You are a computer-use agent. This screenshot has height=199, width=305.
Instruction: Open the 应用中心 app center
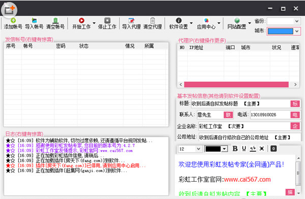[x=206, y=23]
